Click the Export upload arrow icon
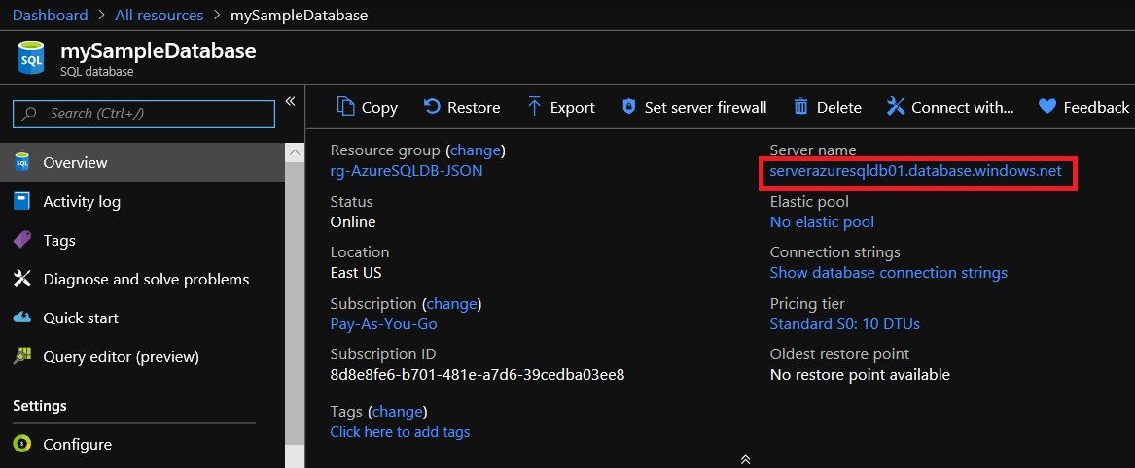The height and width of the screenshot is (468, 1135). click(535, 106)
